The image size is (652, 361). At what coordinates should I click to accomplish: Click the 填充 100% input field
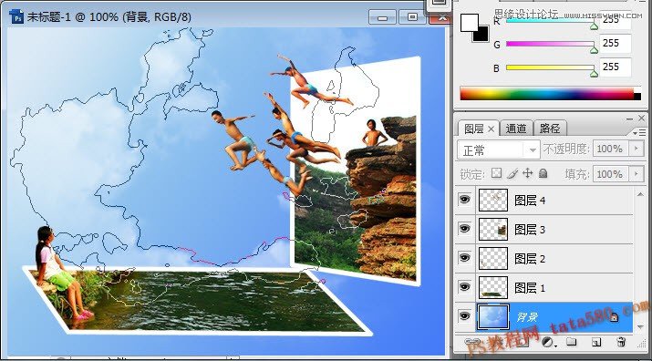coord(611,174)
